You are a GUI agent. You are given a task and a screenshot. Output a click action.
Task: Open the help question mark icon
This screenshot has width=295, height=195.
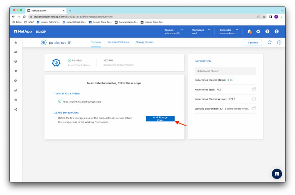(267, 32)
